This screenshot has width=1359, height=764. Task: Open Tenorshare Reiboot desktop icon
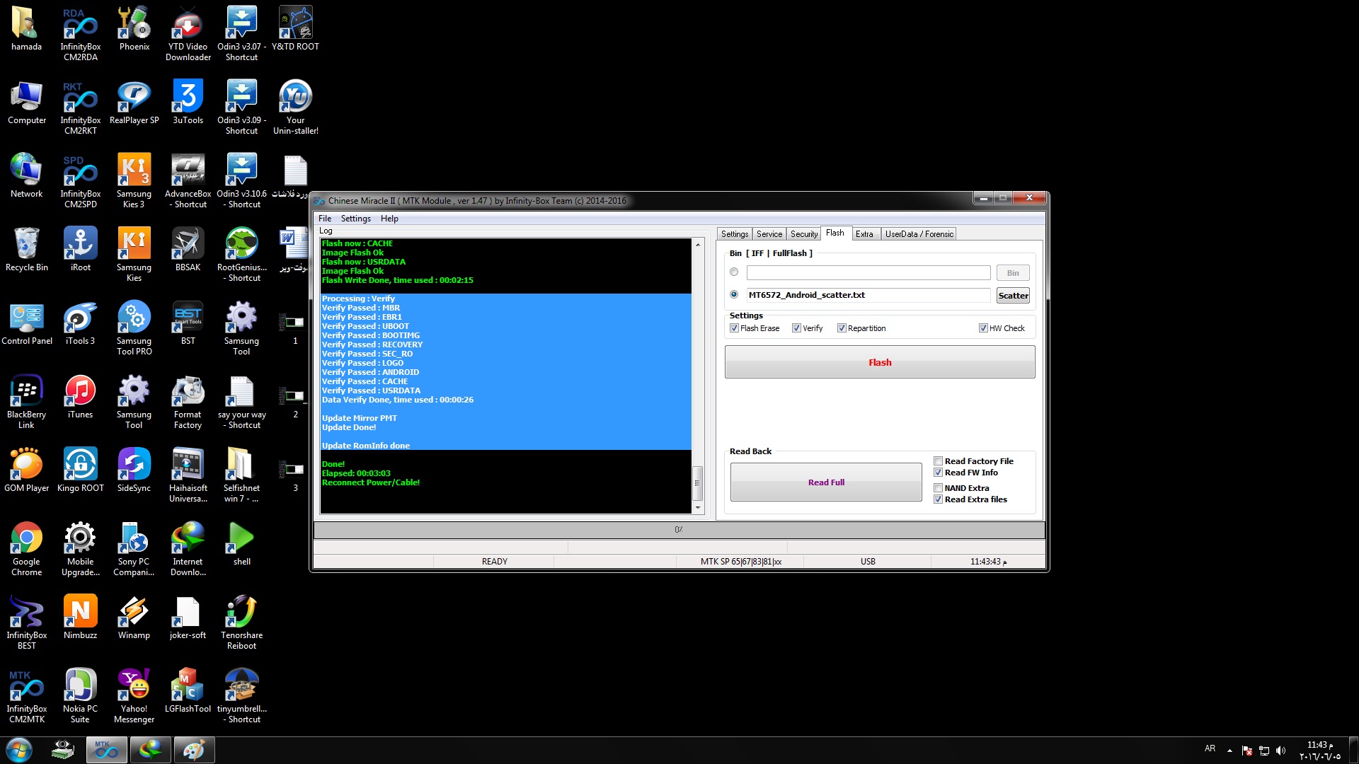point(242,622)
